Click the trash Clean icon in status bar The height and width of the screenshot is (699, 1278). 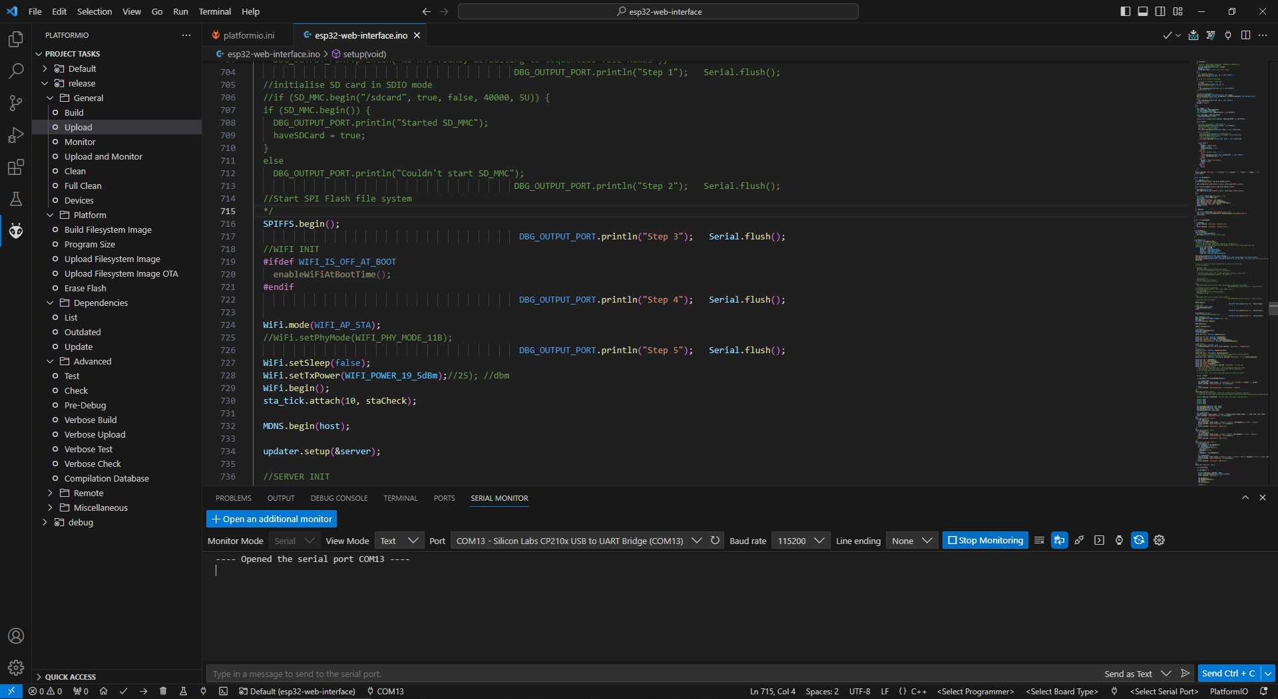click(163, 691)
